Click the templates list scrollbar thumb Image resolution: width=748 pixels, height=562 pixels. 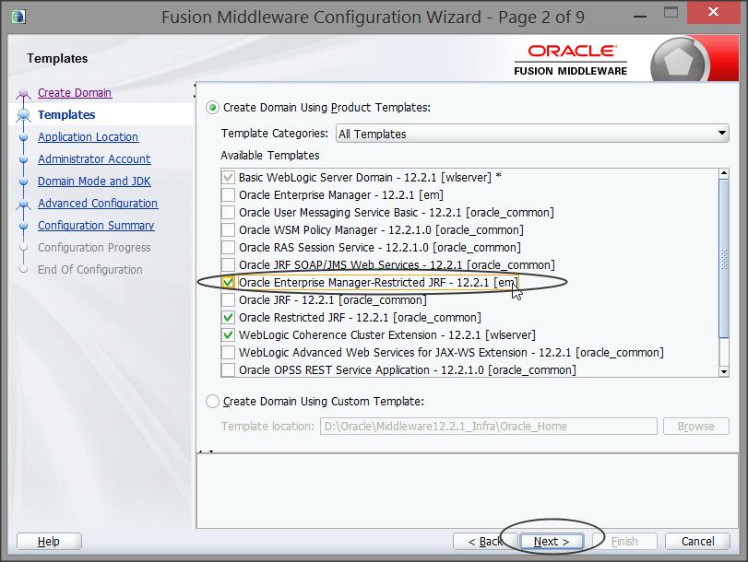click(x=724, y=259)
